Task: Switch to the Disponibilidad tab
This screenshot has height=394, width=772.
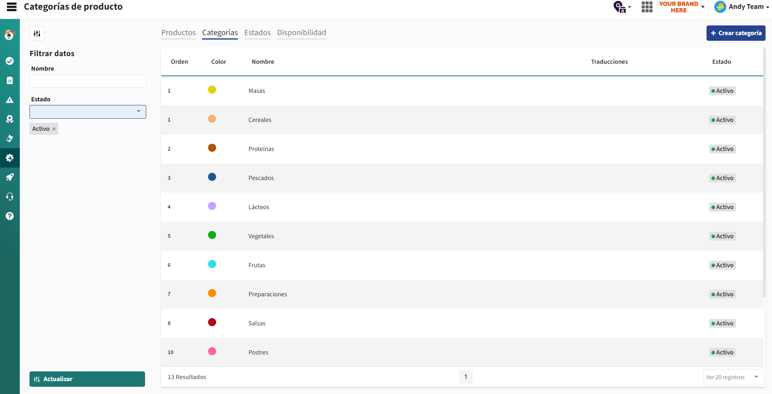Action: [x=302, y=33]
